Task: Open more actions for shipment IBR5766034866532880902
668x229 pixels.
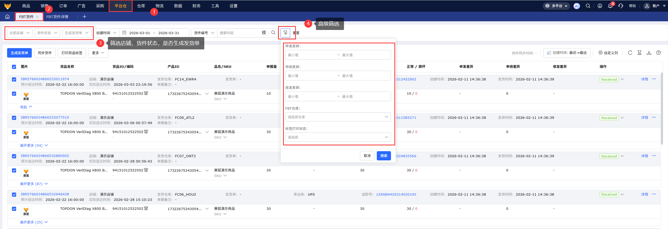Action: (654, 156)
